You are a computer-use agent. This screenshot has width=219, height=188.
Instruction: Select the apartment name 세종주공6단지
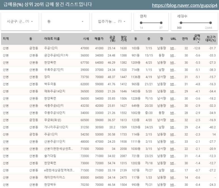(x=54, y=106)
